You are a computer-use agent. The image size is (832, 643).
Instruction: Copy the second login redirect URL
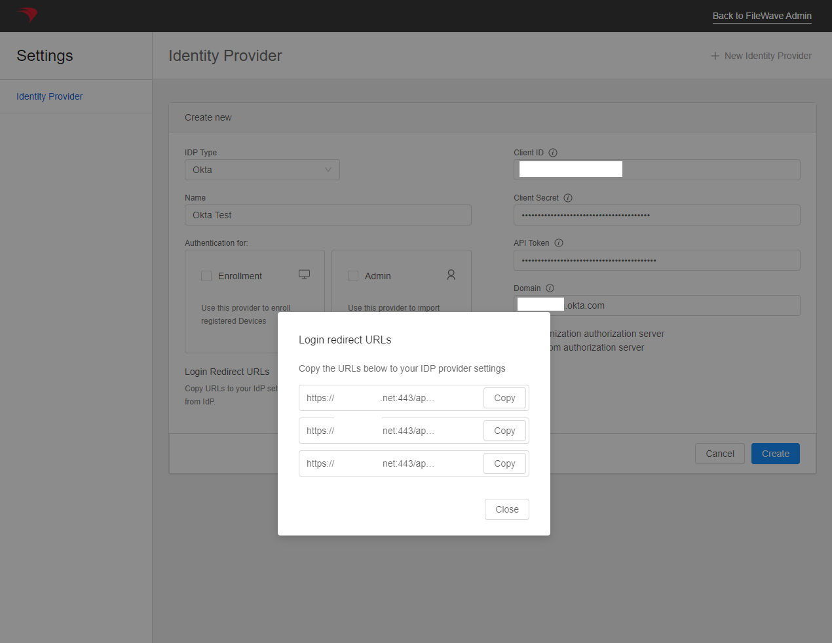[504, 431]
